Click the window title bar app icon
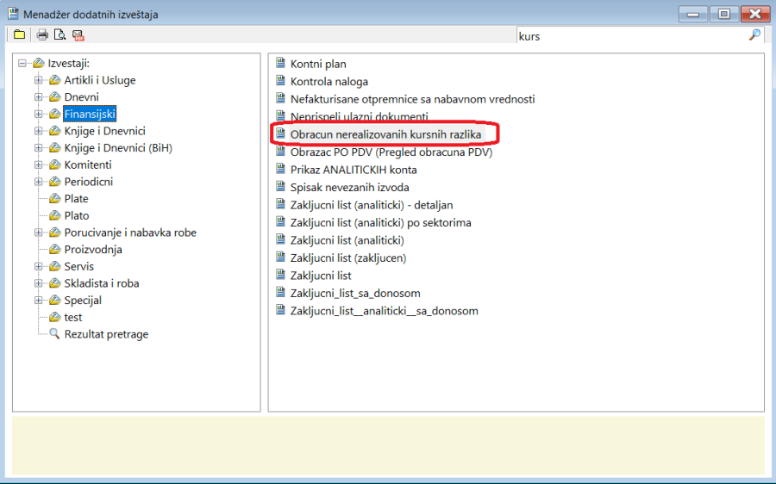Image resolution: width=776 pixels, height=484 pixels. pyautogui.click(x=13, y=14)
